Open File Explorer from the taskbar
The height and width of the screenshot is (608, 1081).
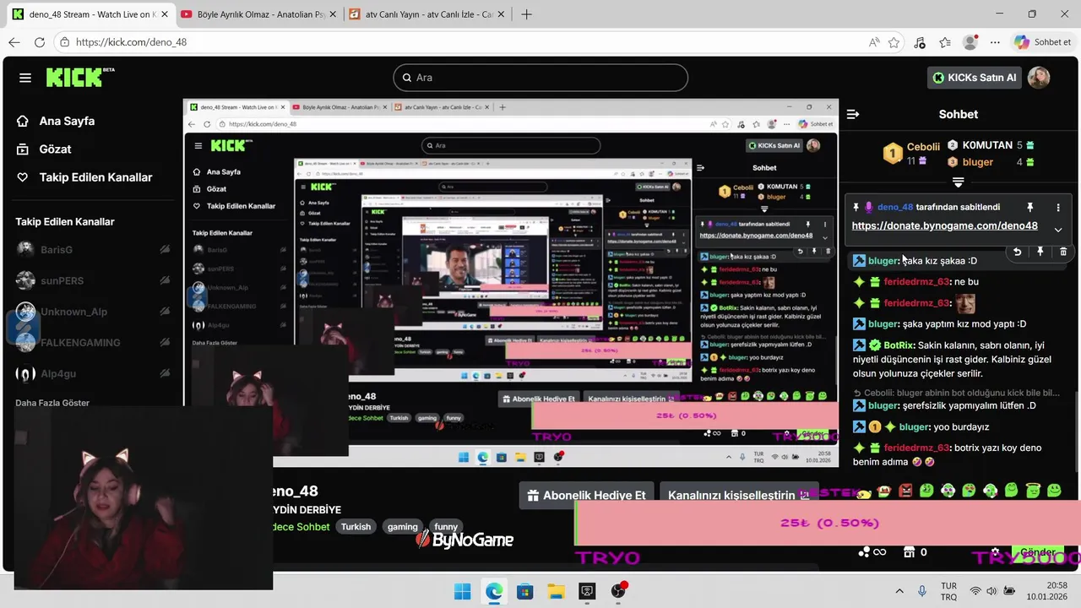[556, 591]
